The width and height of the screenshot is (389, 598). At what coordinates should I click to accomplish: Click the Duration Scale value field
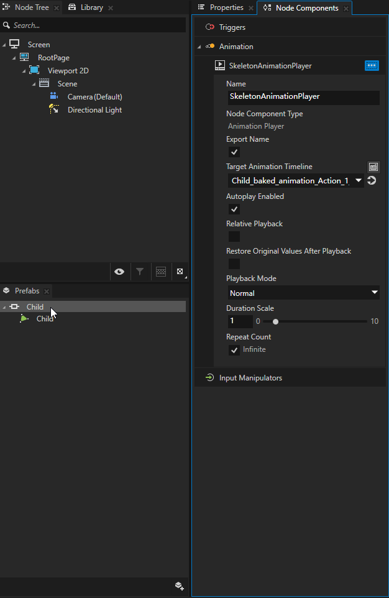coord(240,321)
